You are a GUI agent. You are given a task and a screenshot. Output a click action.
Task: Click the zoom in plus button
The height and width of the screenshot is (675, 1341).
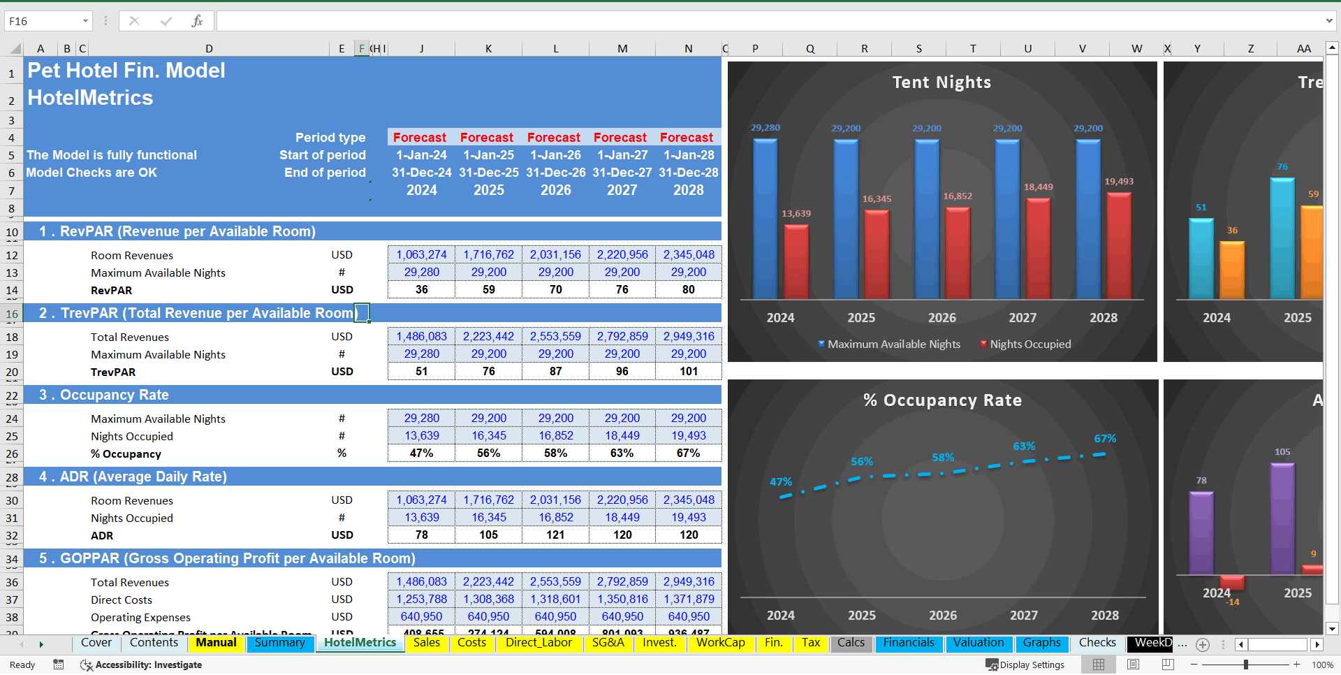click(1297, 665)
